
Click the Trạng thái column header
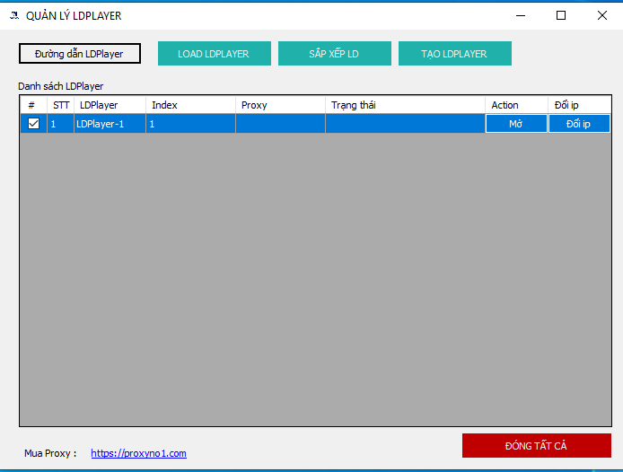[x=405, y=105]
